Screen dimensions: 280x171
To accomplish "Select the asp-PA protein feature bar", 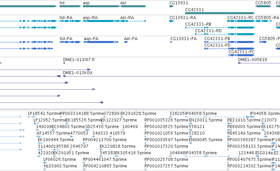I will click(x=101, y=42).
